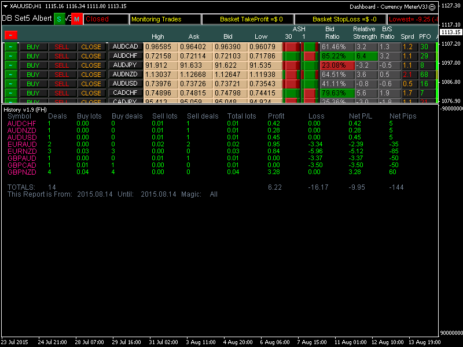Click the total Net P/L value -9.95
The height and width of the screenshot is (347, 463).
point(357,187)
